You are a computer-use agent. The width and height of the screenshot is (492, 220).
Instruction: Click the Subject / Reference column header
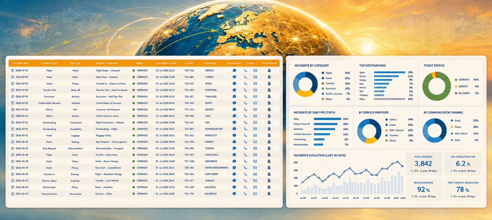[107, 63]
